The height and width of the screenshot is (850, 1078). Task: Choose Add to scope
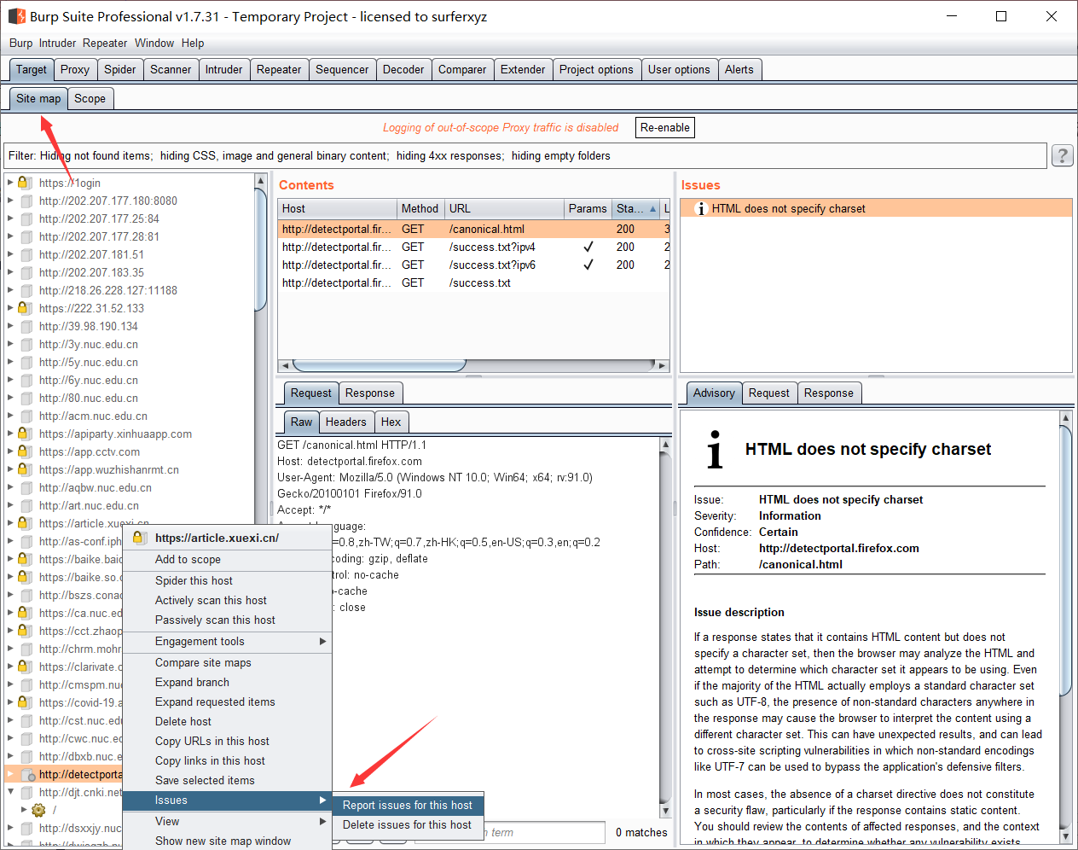pos(227,559)
